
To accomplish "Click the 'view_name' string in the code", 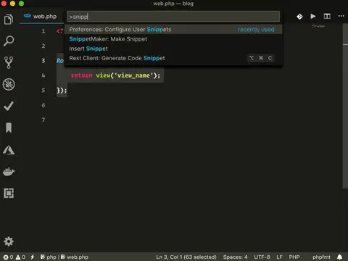I will click(133, 75).
